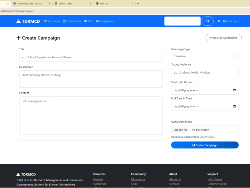Open the Agriculture footer link
The width and height of the screenshot is (250, 188).
point(99,184)
